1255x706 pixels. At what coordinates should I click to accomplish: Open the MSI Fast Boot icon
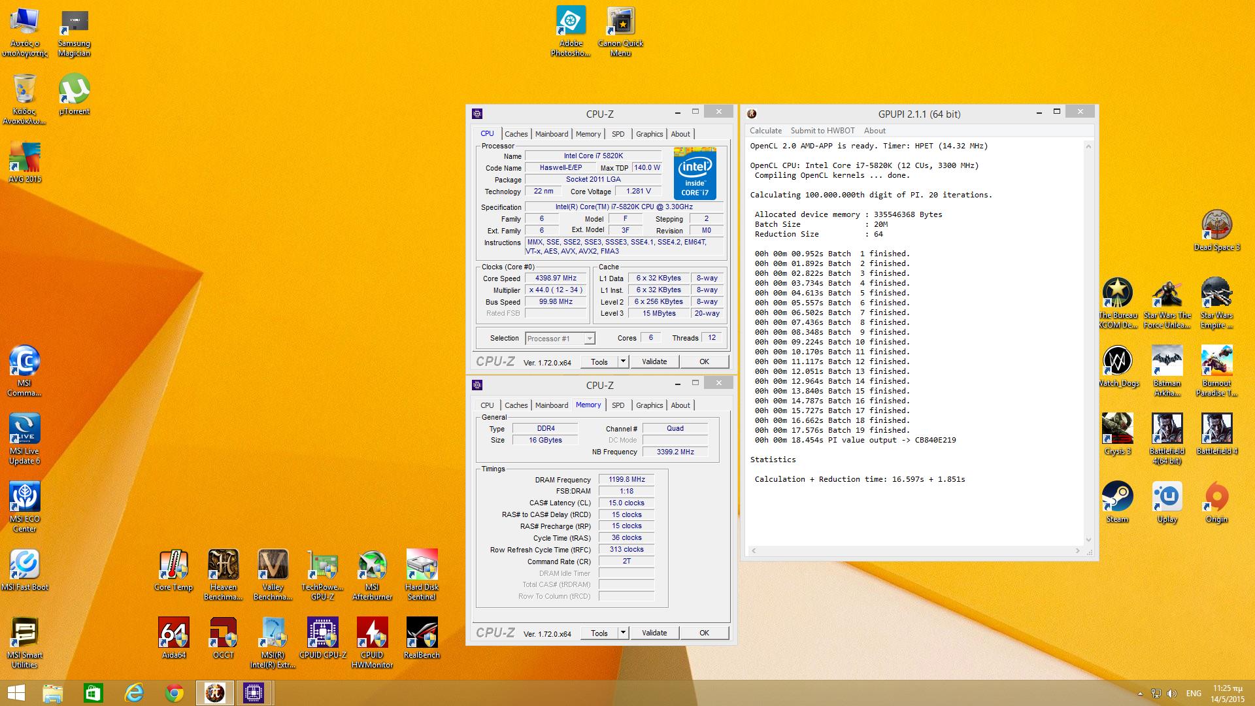tap(24, 570)
